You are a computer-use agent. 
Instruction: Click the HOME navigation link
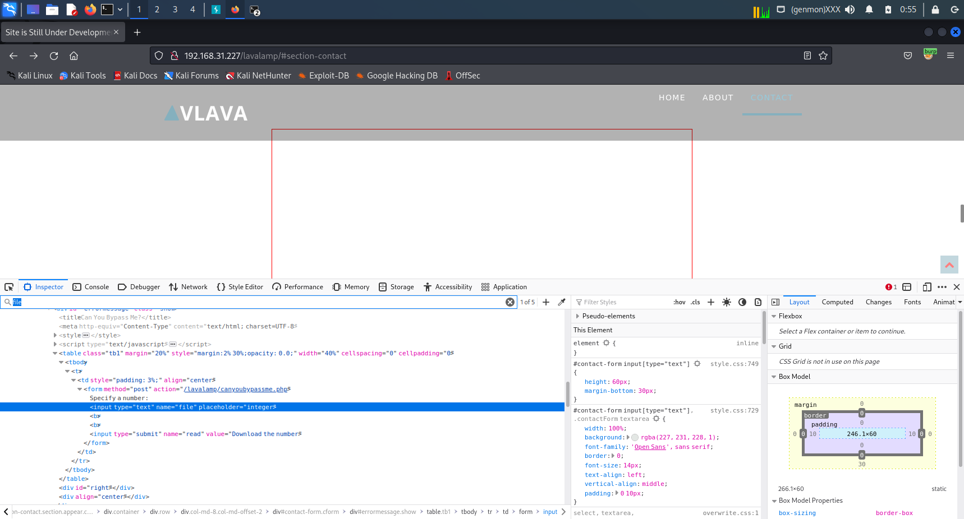pos(672,98)
